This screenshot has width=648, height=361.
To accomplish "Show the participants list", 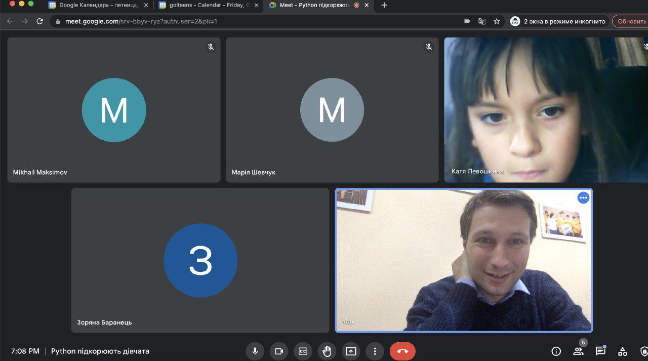I will [578, 351].
